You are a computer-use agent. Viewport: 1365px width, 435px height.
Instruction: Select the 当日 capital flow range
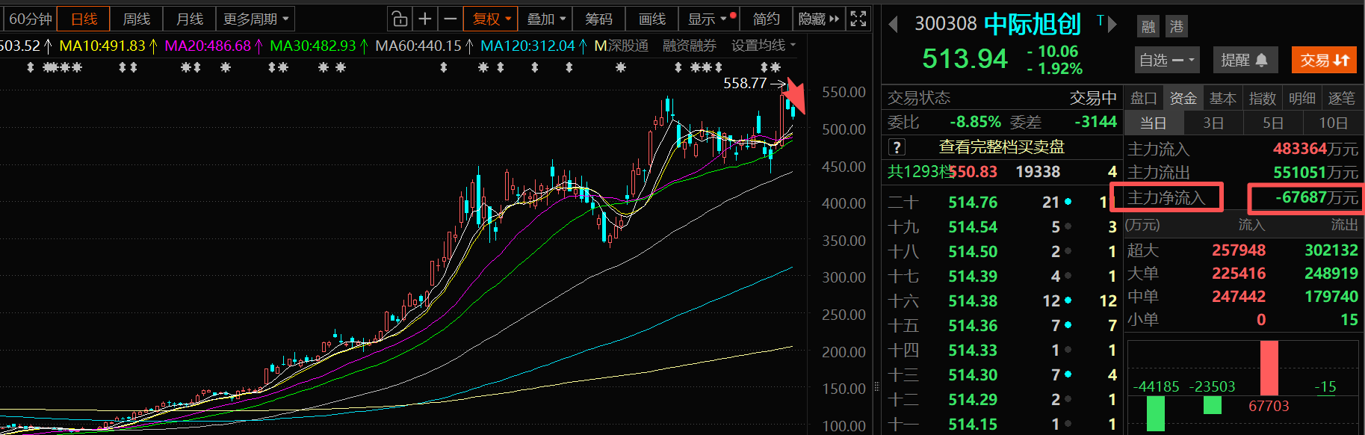(1153, 123)
